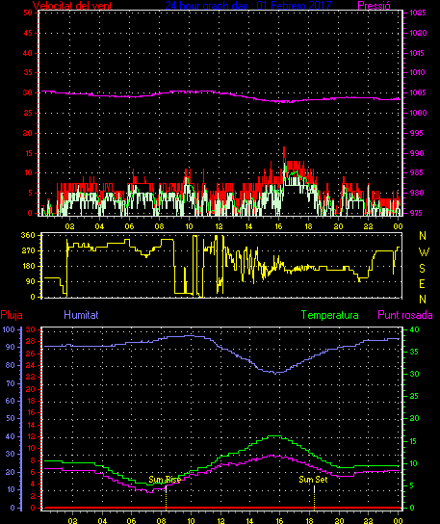Click the 'Pluja' legend label
Viewport: 440px width, 524px height.
pyautogui.click(x=12, y=315)
